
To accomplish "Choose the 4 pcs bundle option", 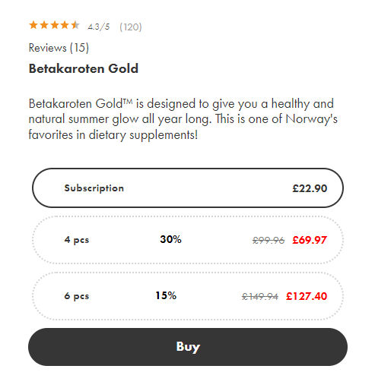I will 188,240.
